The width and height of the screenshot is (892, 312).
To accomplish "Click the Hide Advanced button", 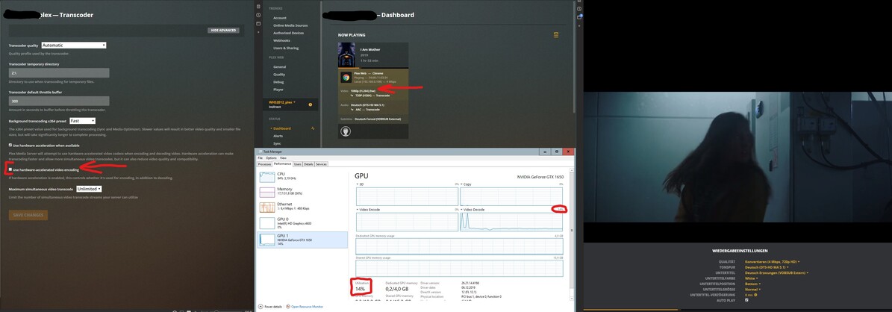I will 223,30.
